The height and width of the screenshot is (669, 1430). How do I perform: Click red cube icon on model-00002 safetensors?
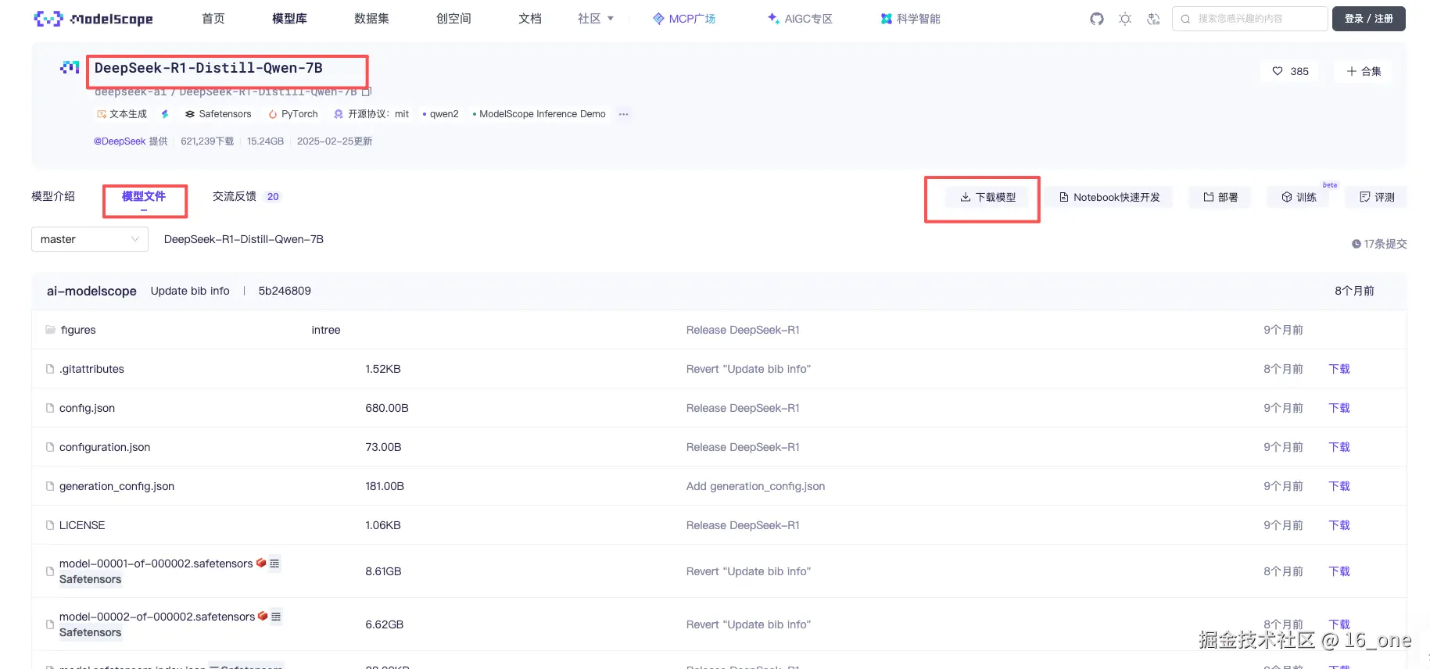[x=263, y=616]
